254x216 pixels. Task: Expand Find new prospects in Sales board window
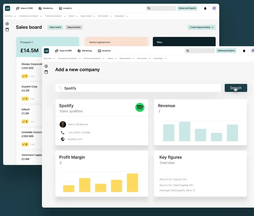click(x=55, y=16)
